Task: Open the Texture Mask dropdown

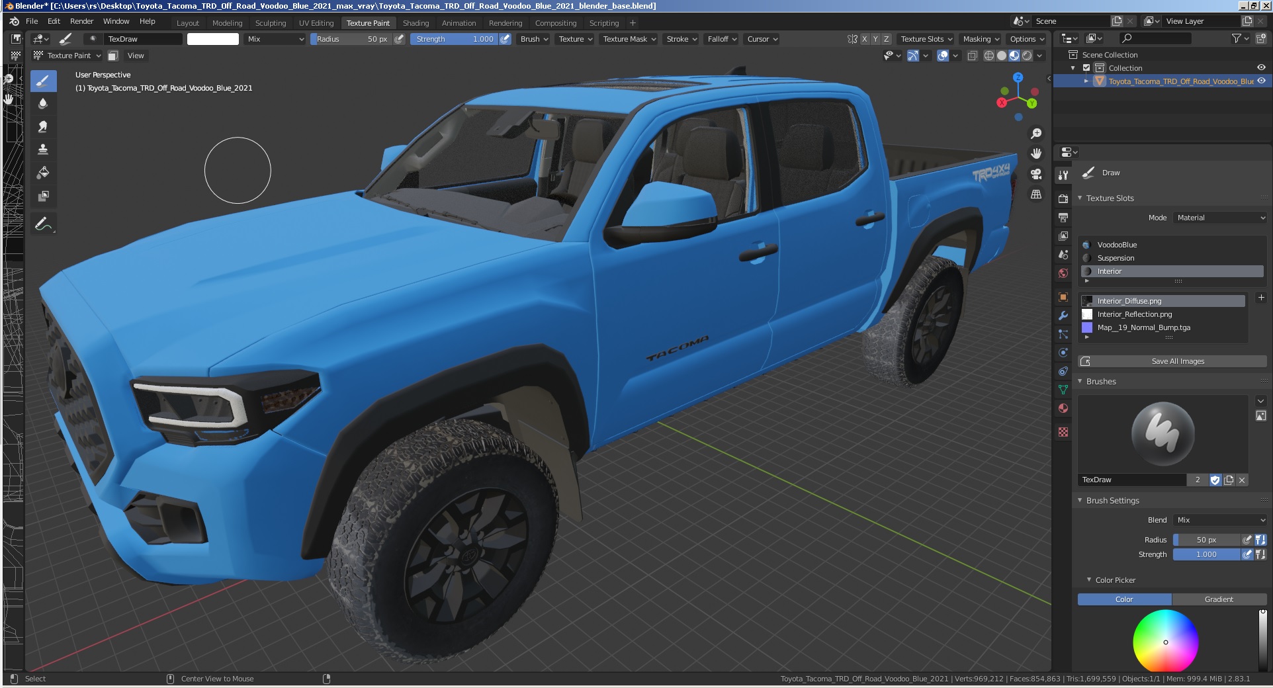Action: 629,39
